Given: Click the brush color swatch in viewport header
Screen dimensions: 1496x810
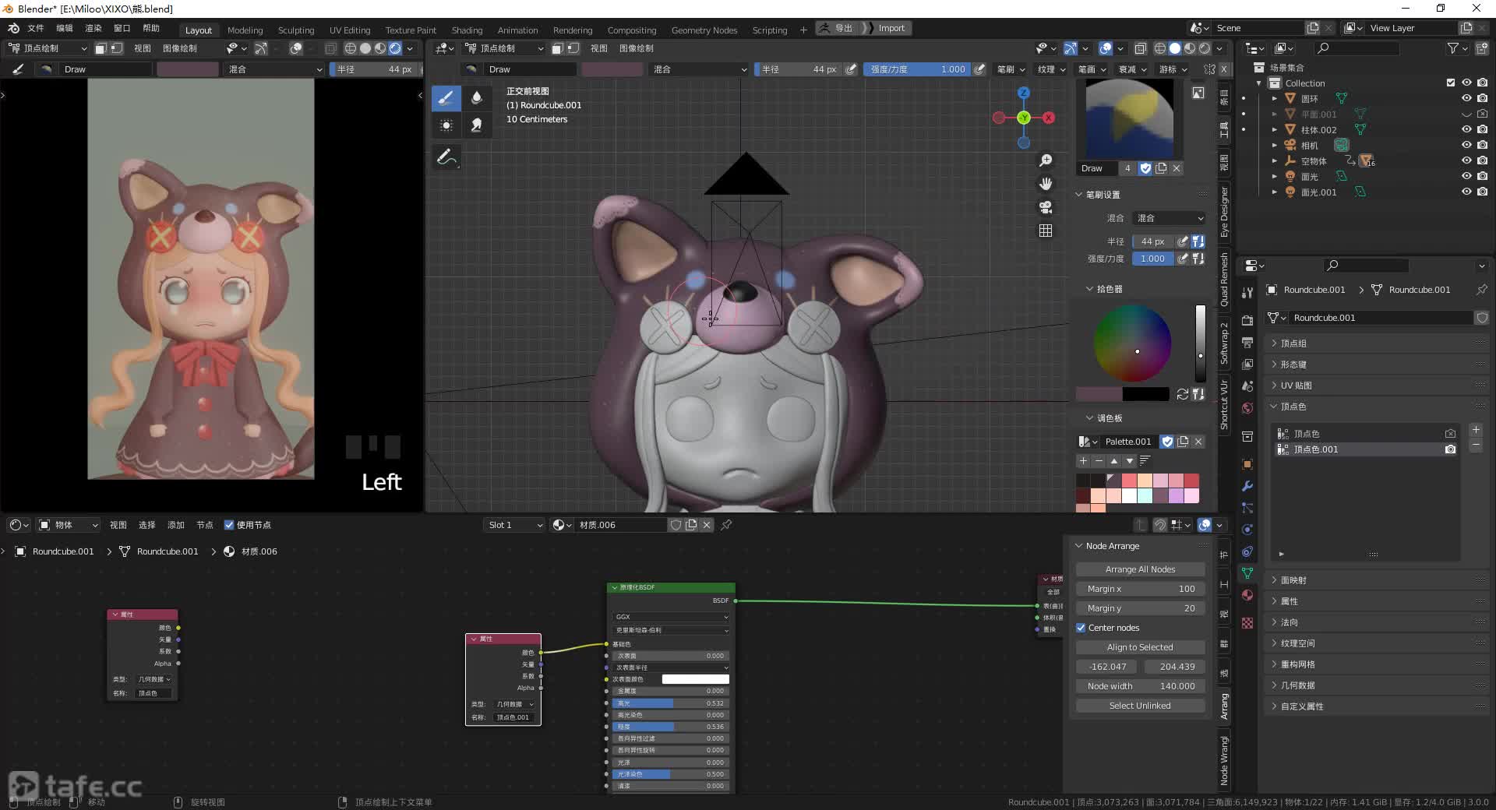Looking at the screenshot, I should 612,69.
